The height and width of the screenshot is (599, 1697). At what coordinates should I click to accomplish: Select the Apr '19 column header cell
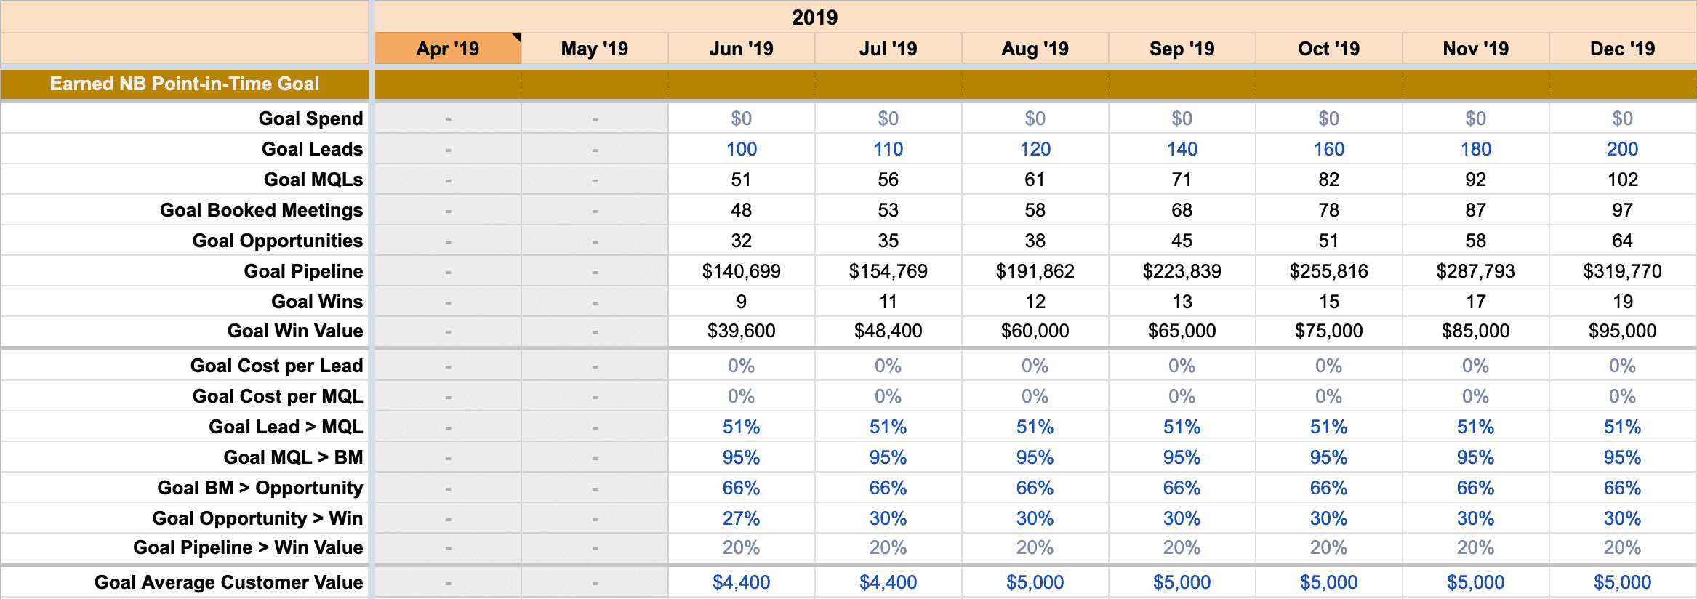click(x=447, y=49)
